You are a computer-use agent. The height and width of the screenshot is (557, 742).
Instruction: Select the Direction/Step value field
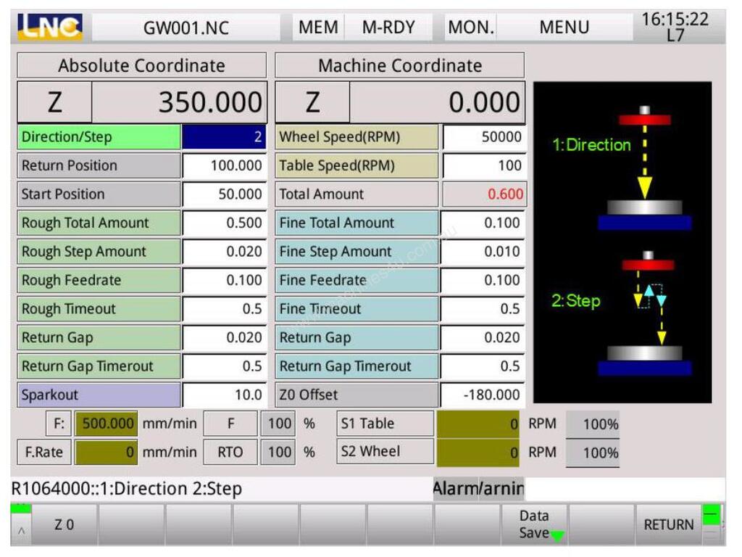(x=224, y=137)
